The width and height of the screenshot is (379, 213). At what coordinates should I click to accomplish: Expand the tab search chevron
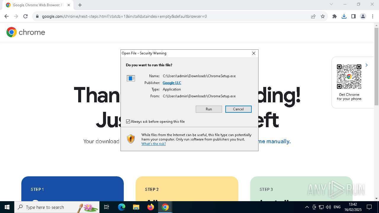pos(331,4)
